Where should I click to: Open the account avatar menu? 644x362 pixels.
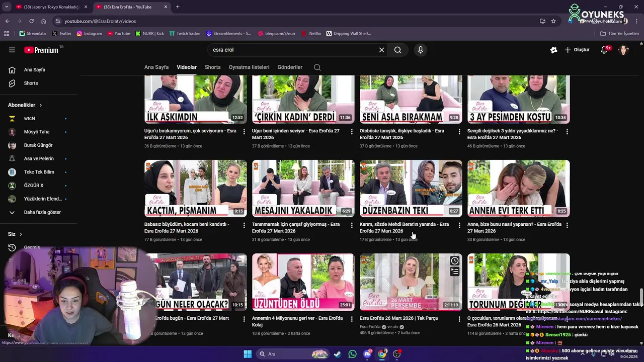click(x=624, y=50)
